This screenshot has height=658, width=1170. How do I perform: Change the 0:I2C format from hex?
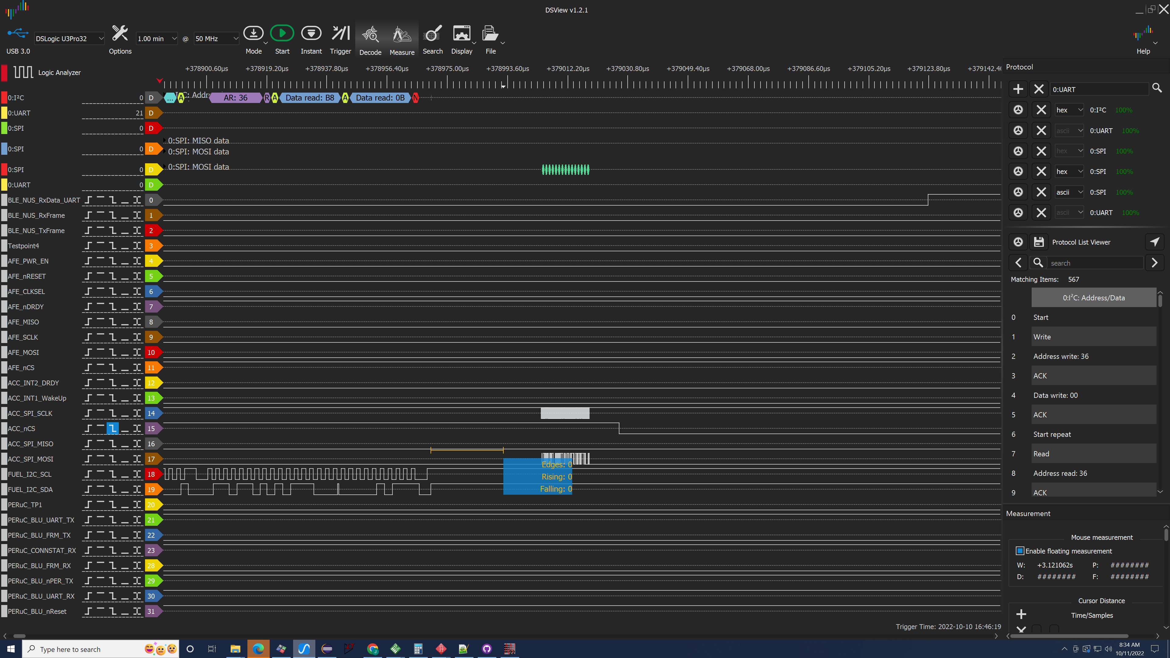tap(1069, 109)
